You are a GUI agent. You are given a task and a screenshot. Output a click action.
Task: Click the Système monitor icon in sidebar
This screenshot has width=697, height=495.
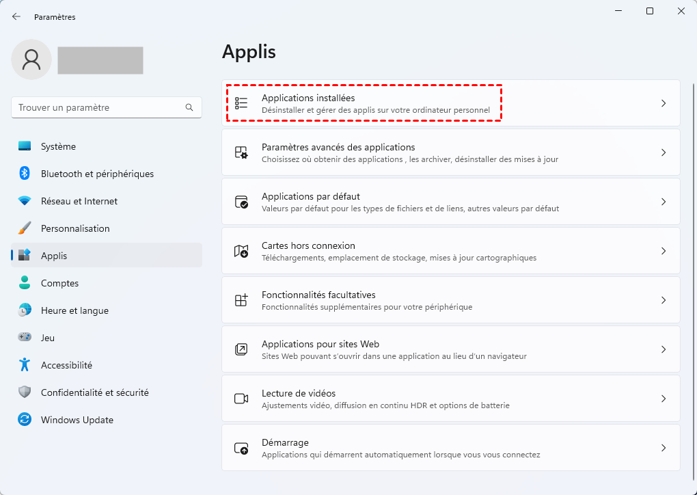click(25, 146)
